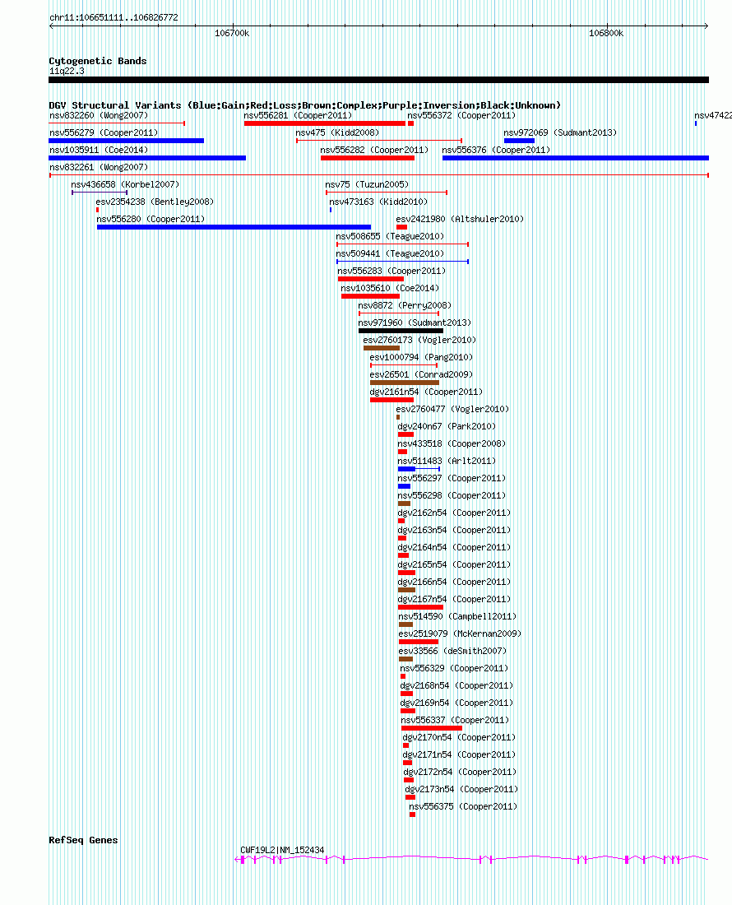Viewport: 732px width, 905px height.
Task: Click the nsv475 (Kidd2008) label
Action: click(x=337, y=132)
